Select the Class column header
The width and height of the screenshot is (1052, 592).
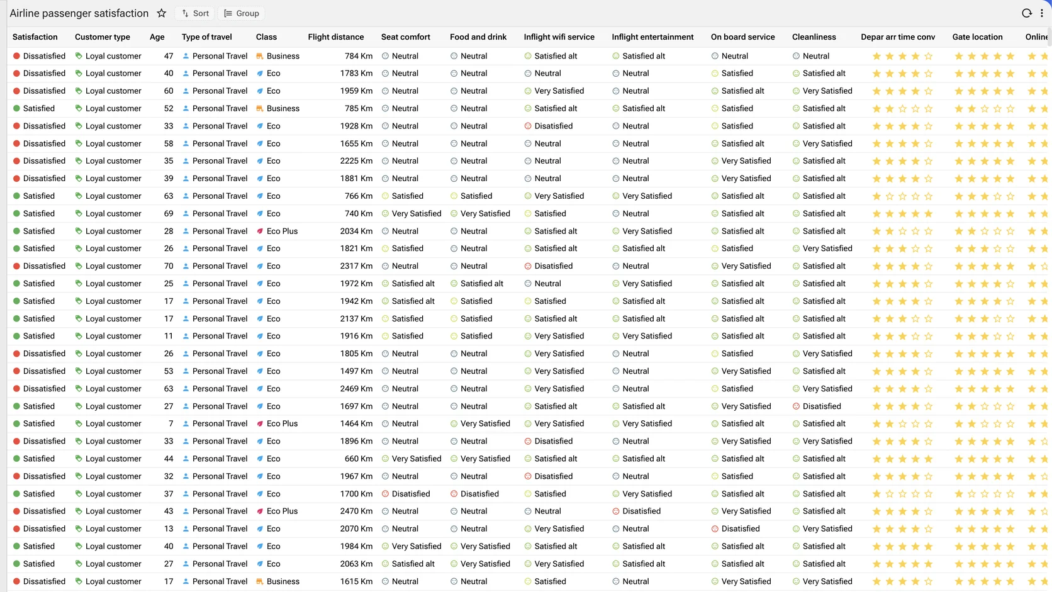[267, 37]
